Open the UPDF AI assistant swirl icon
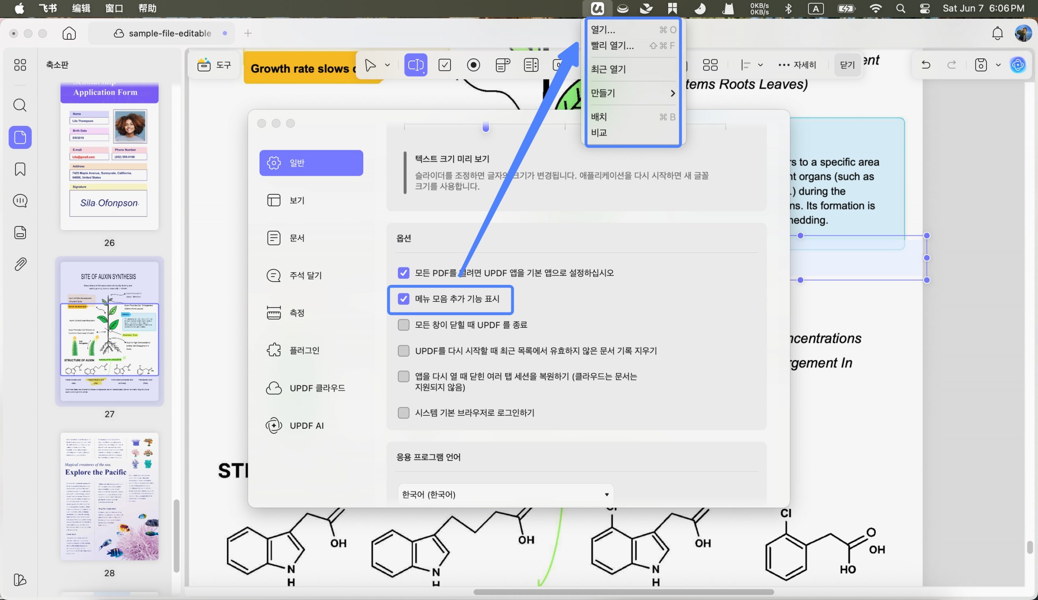Screen dimensions: 1038x600 [x=1018, y=65]
